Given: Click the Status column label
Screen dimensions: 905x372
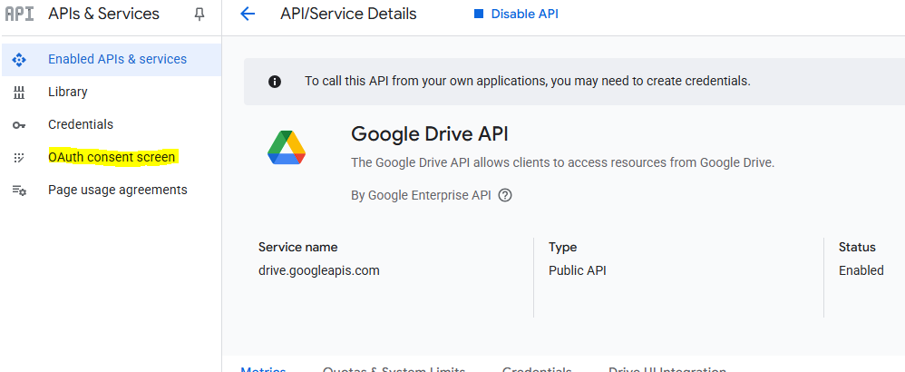Looking at the screenshot, I should point(857,247).
